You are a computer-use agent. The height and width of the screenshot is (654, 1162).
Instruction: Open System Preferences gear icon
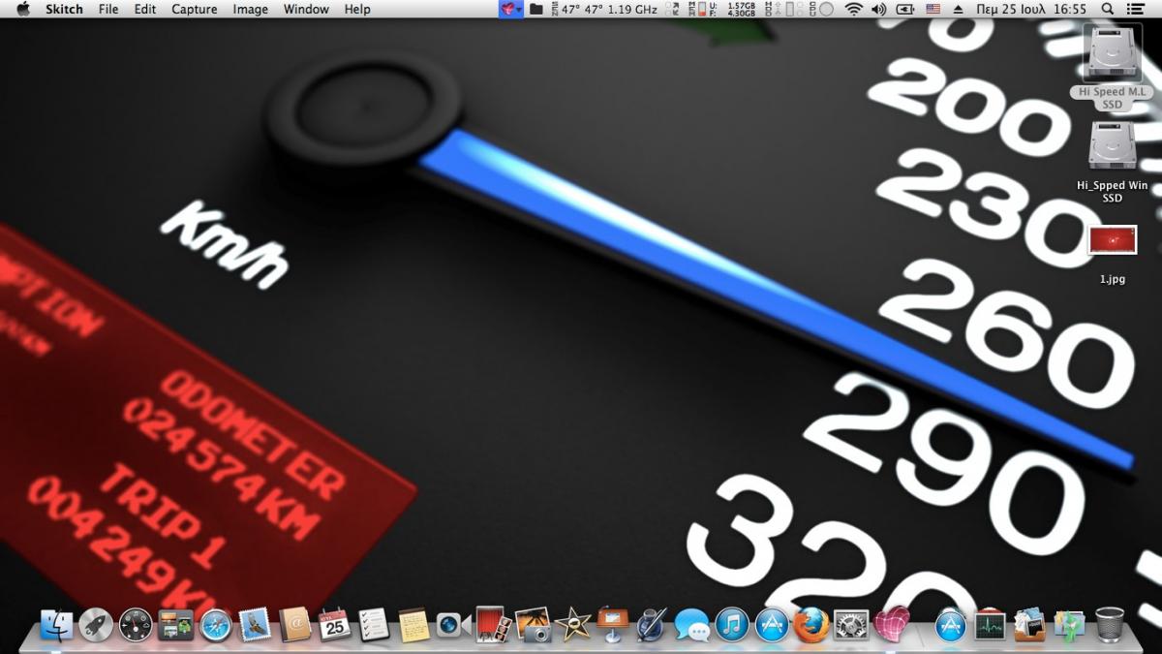point(851,625)
